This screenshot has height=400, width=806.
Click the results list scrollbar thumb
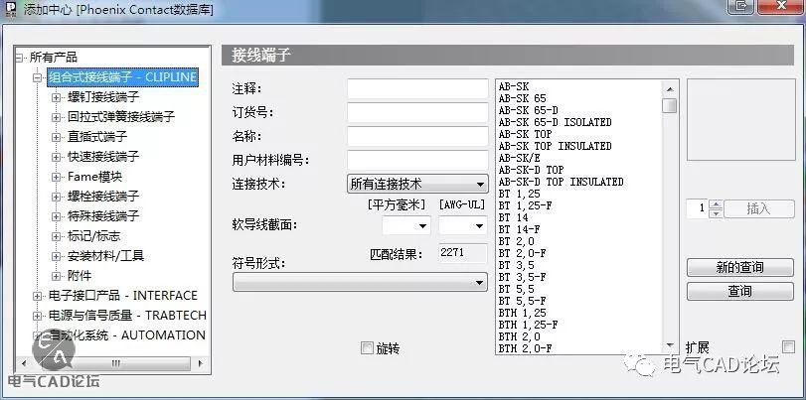(670, 106)
